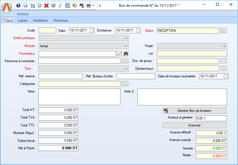Screen dimensions: 238x165
Task: Save the order with the floppy disk icon
Action: [25, 5]
